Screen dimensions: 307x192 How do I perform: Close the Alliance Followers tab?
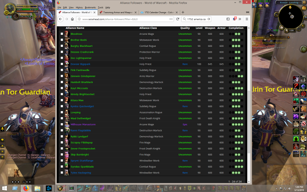(94, 12)
